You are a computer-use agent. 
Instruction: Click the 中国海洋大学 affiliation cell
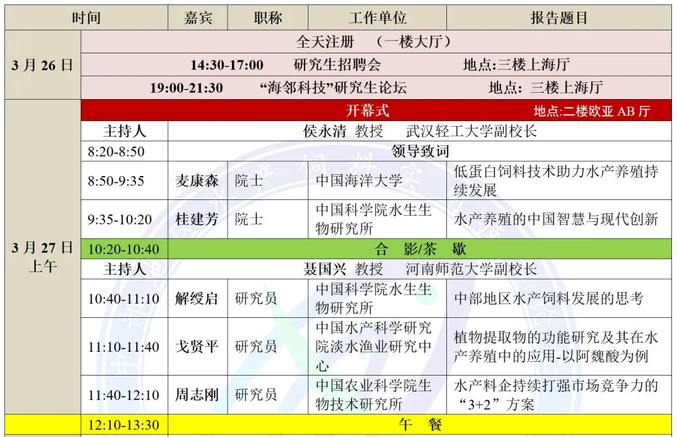click(359, 181)
